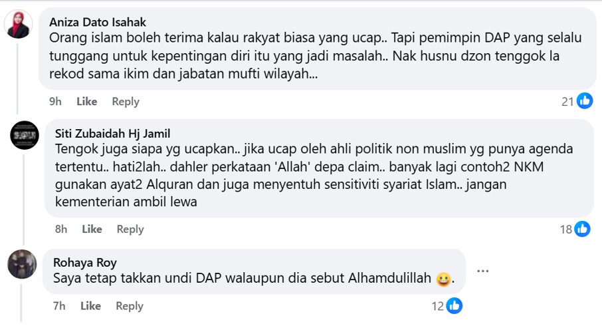Click the 7h timestamp link
Image resolution: width=602 pixels, height=328 pixels.
[59, 306]
